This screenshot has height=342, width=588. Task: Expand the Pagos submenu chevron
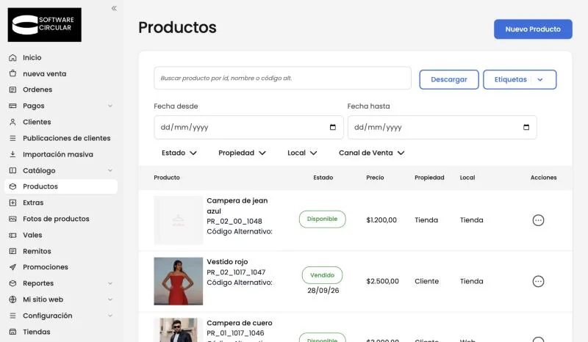pos(110,106)
